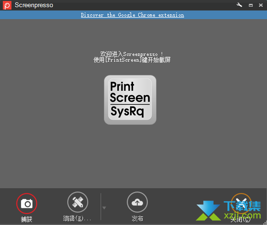Minimize the Screenpresso window
The height and width of the screenshot is (225, 267).
coord(251,5)
